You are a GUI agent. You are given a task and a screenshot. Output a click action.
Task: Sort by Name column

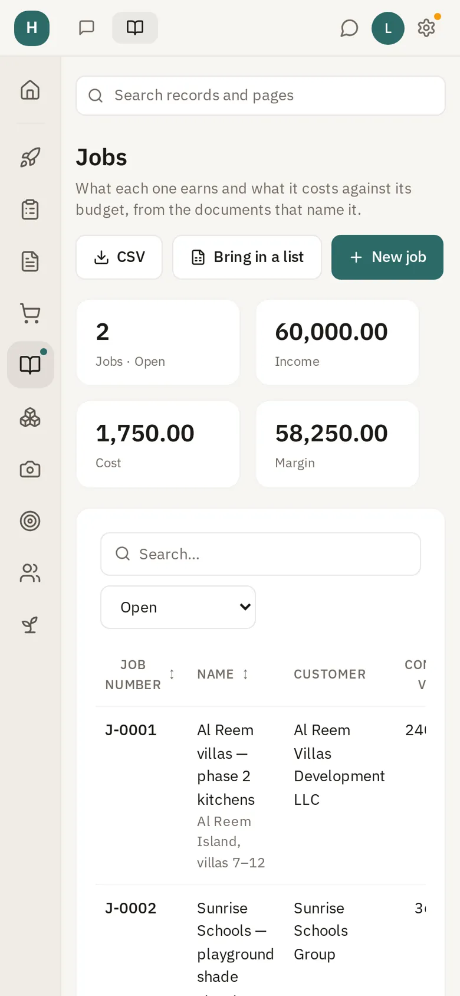(223, 674)
